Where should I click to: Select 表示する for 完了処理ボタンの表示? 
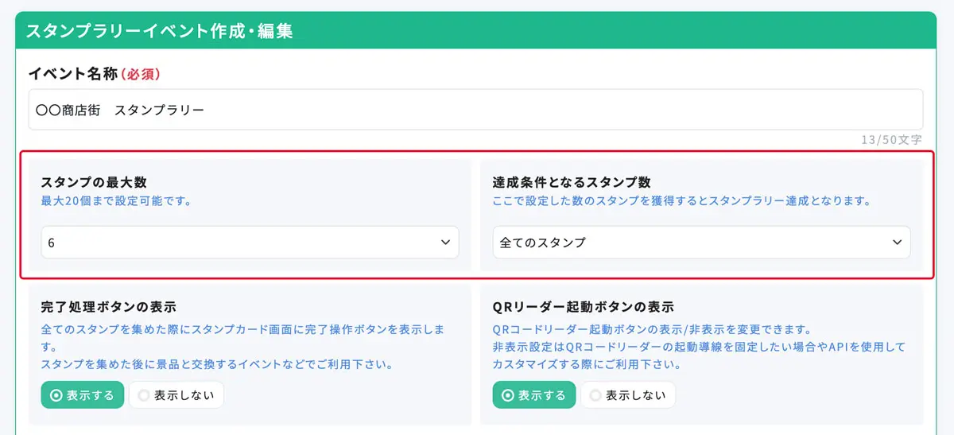tap(83, 394)
